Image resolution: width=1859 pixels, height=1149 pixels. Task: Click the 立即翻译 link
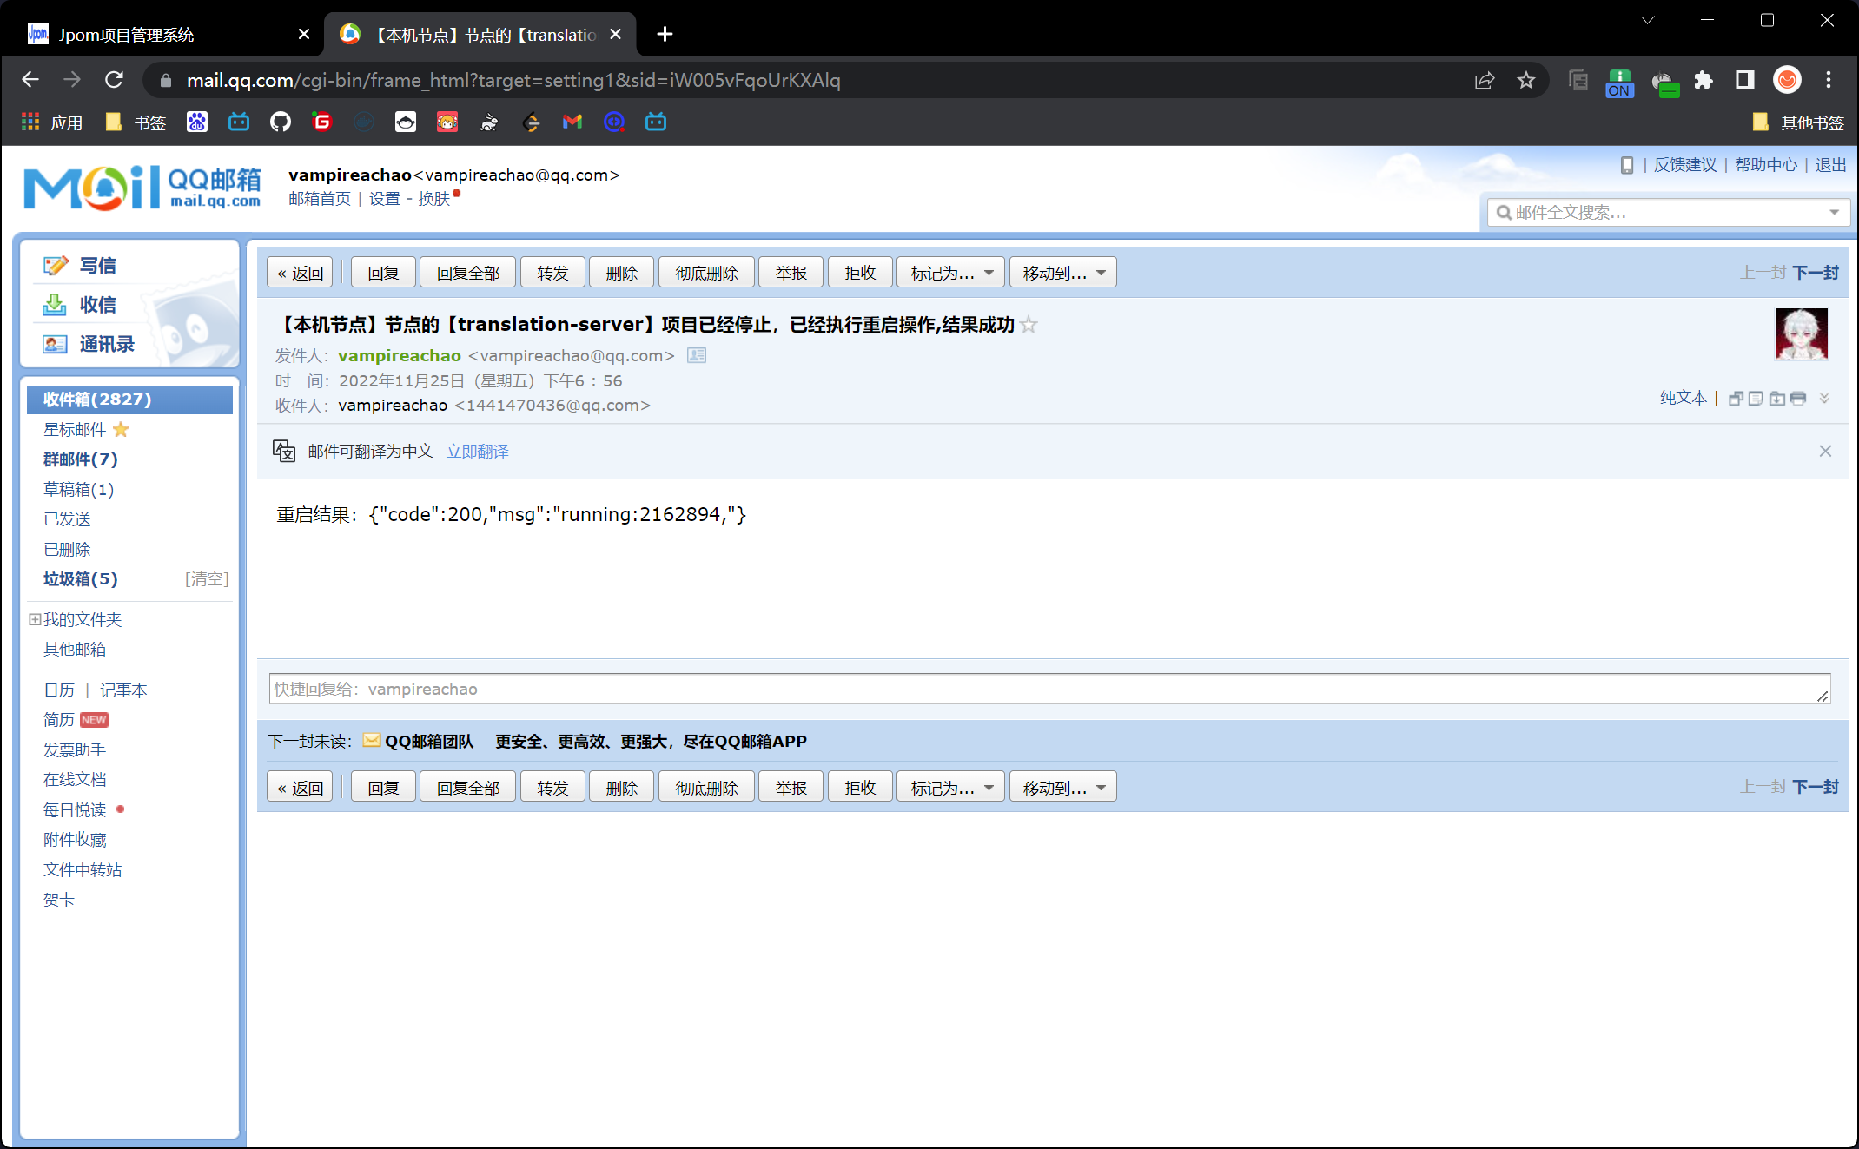pos(477,451)
